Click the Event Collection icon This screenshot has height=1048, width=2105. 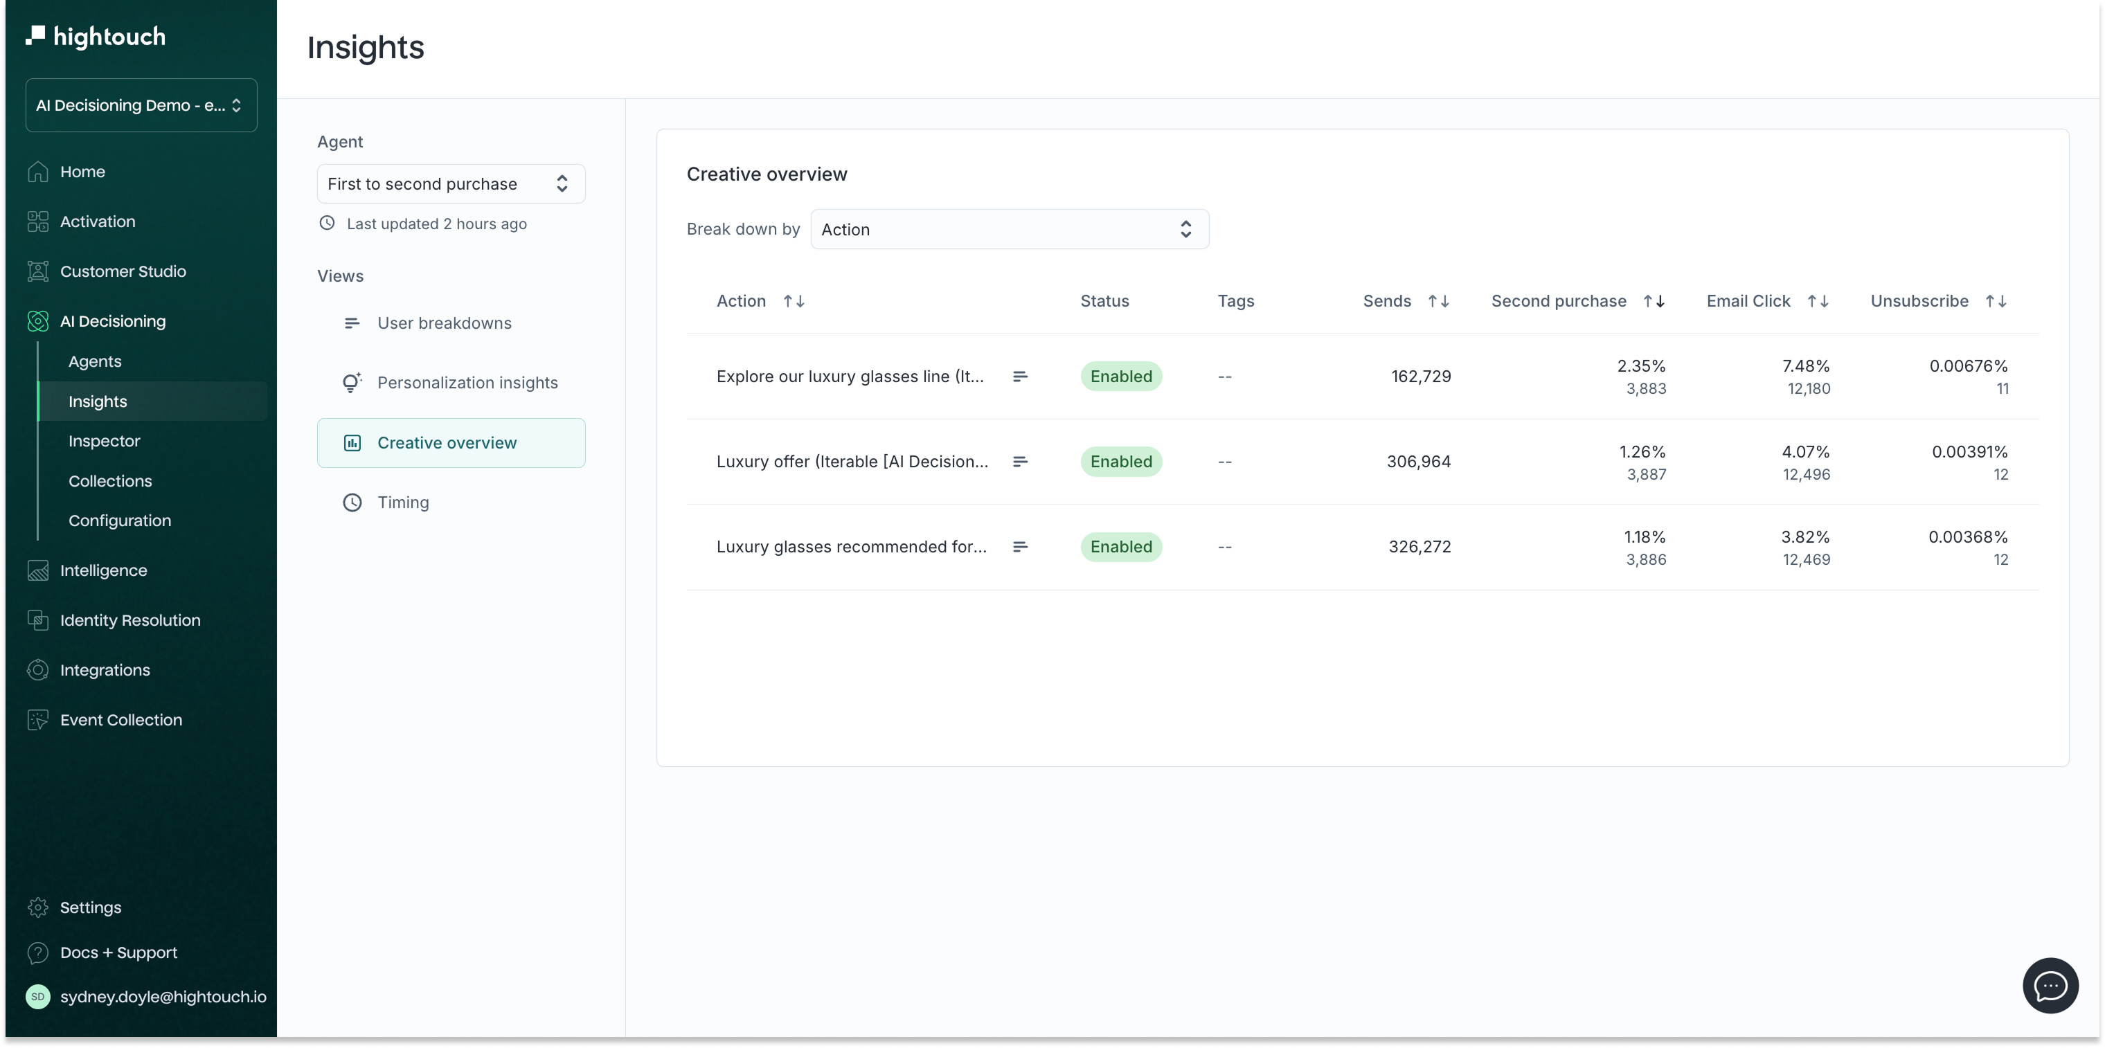[x=37, y=720]
